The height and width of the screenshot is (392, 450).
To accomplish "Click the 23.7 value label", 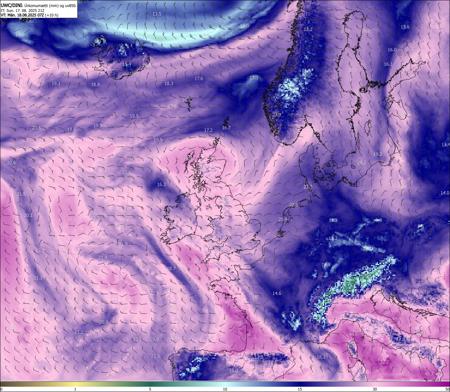I will coord(137,339).
